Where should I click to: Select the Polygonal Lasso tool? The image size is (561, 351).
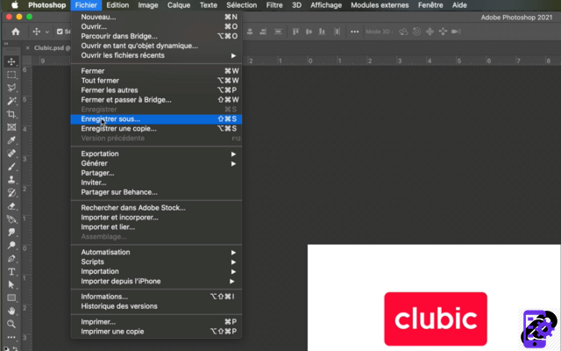click(11, 88)
